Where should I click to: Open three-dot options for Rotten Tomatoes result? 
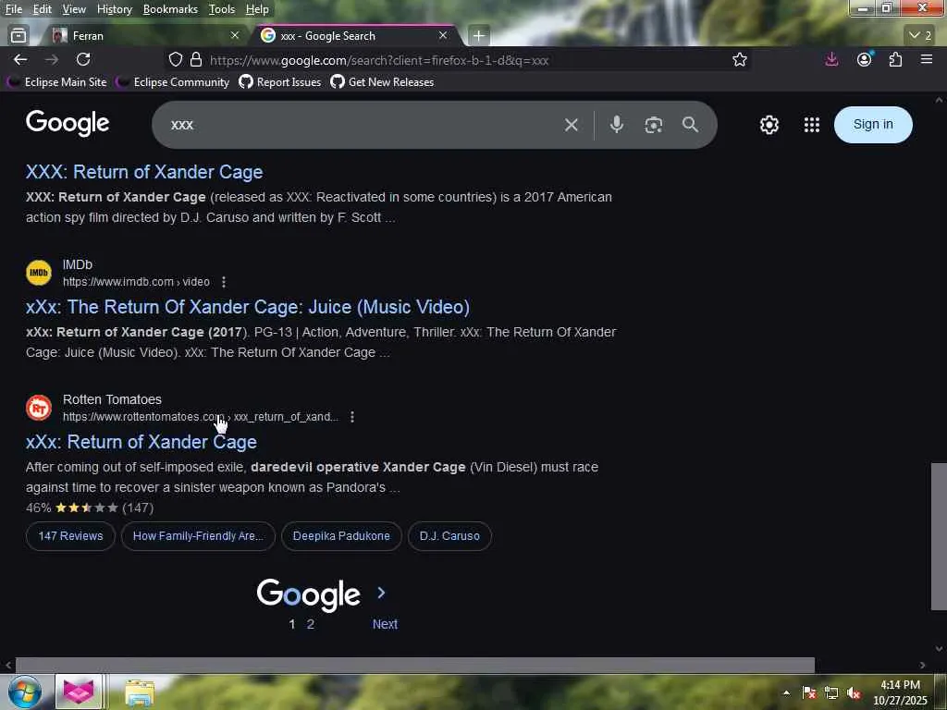click(x=352, y=417)
